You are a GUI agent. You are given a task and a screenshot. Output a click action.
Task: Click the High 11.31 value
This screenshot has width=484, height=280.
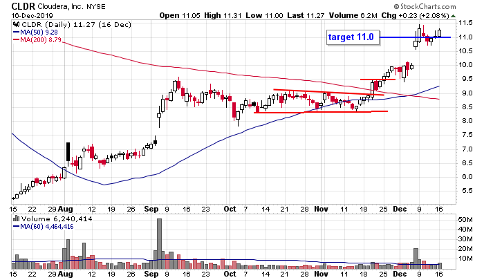223,15
